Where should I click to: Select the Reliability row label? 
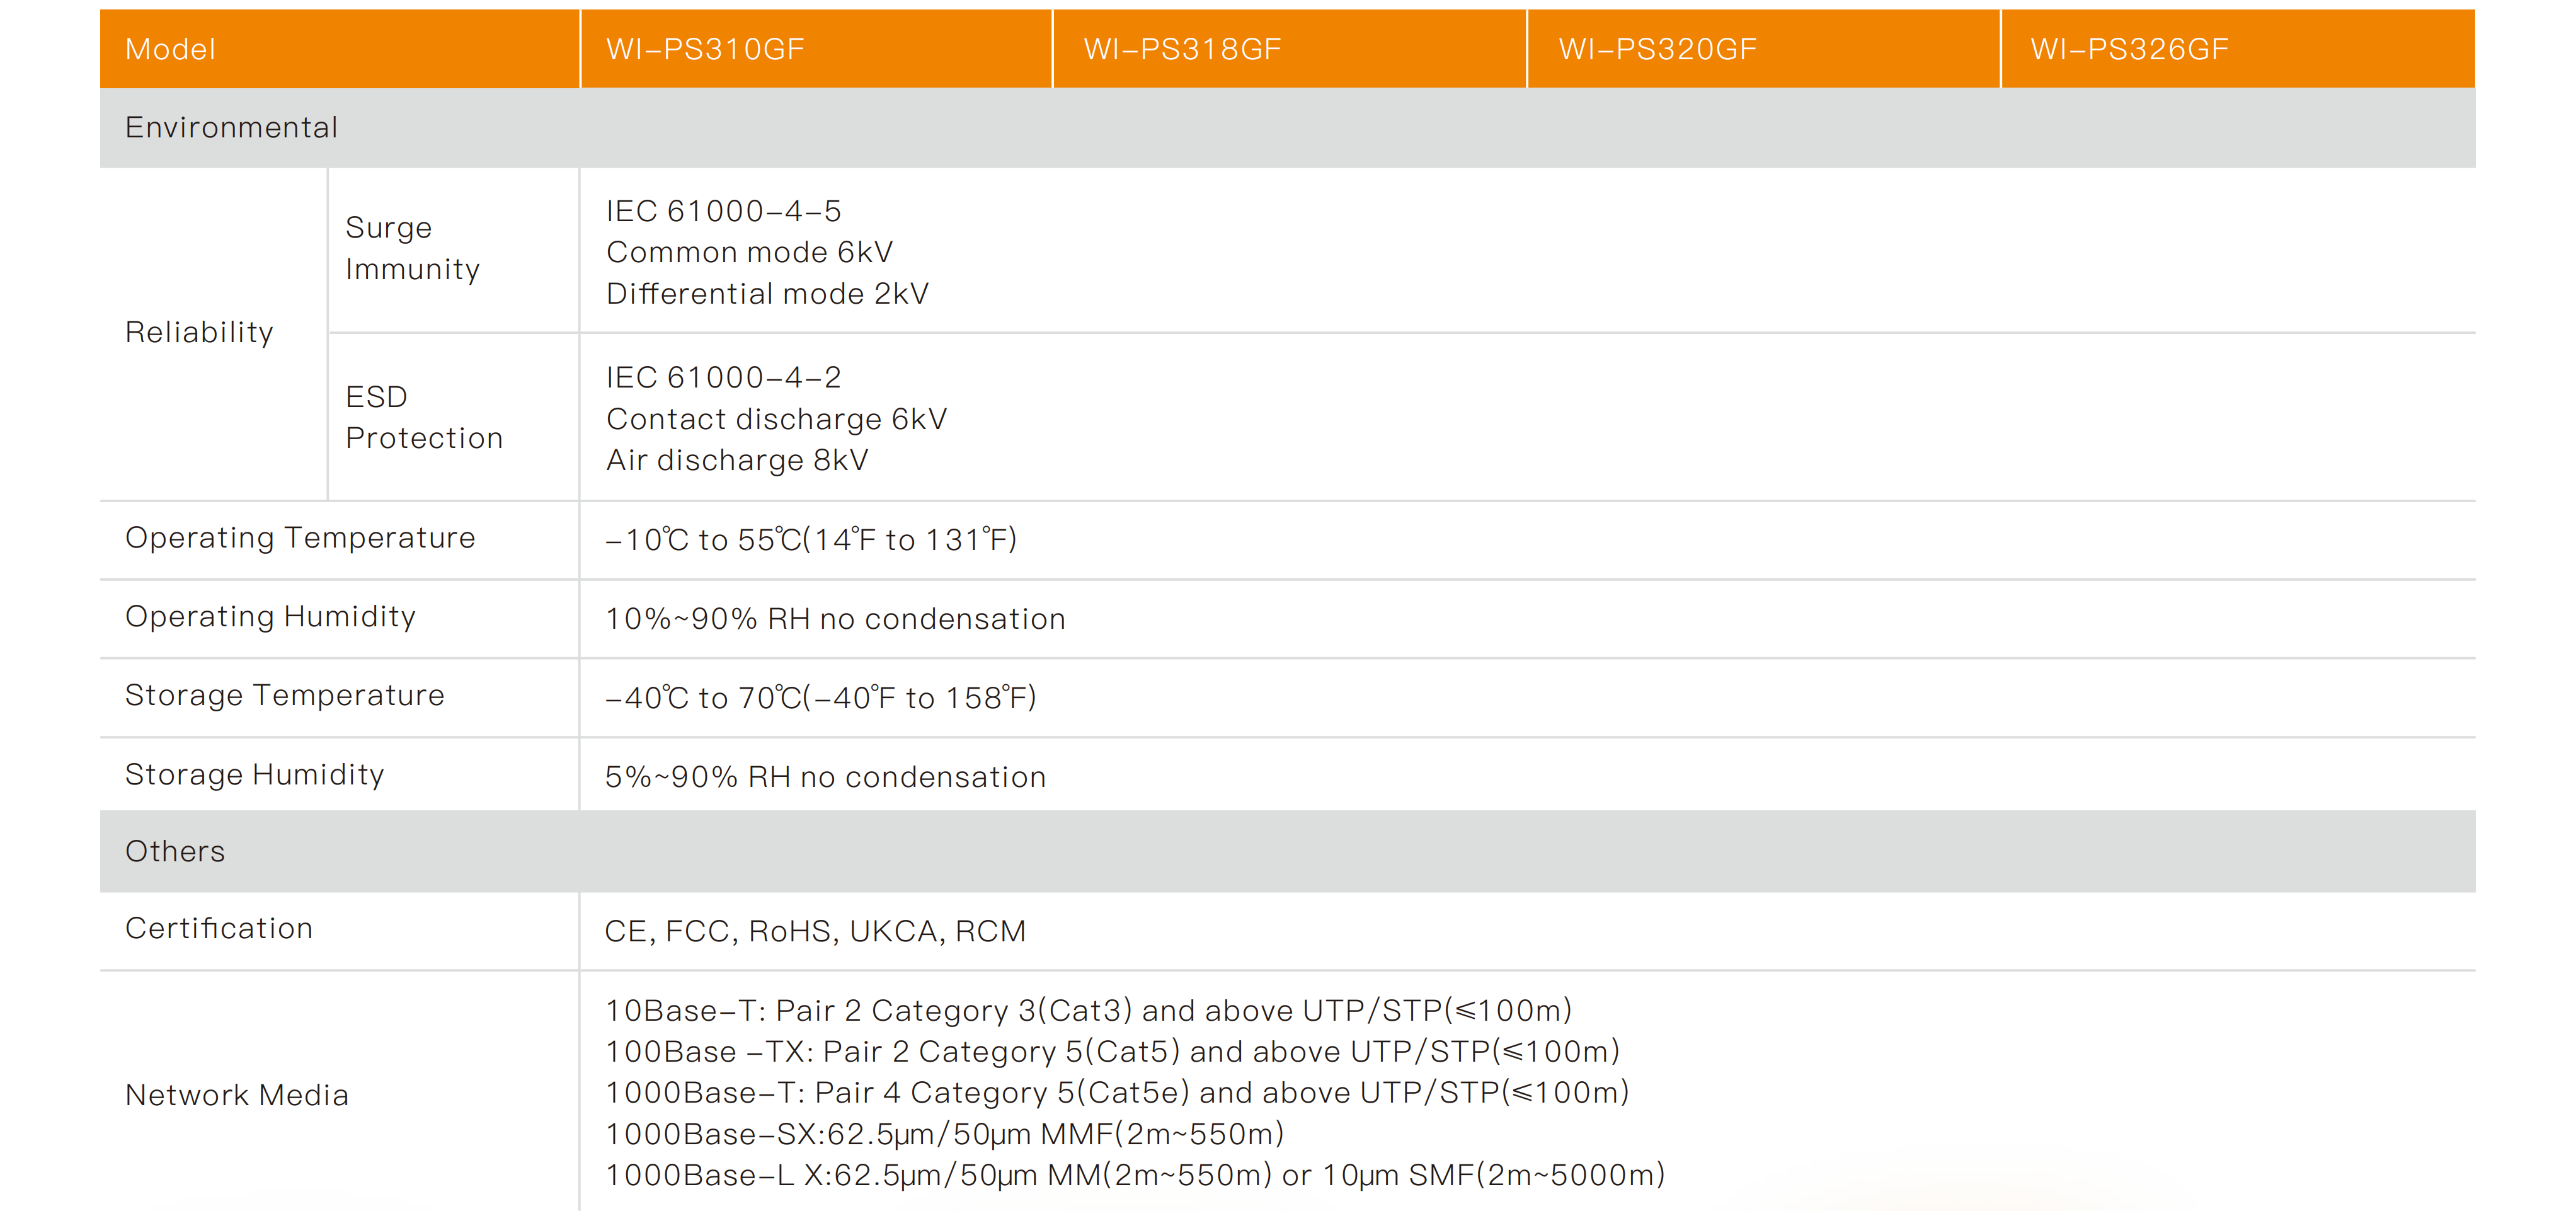(x=199, y=332)
